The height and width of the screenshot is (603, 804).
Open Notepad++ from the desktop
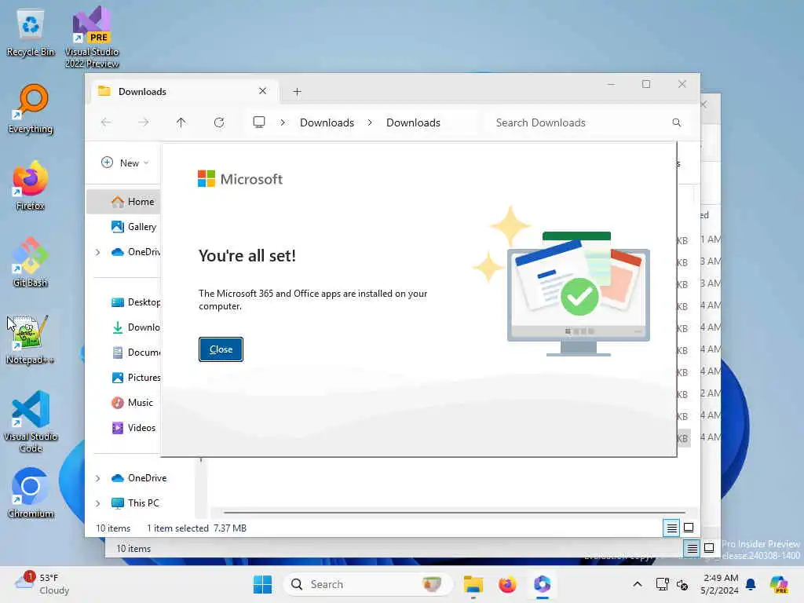[x=31, y=339]
